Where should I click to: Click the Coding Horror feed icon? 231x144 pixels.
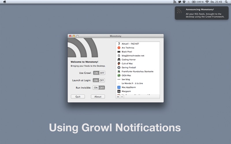click(119, 60)
